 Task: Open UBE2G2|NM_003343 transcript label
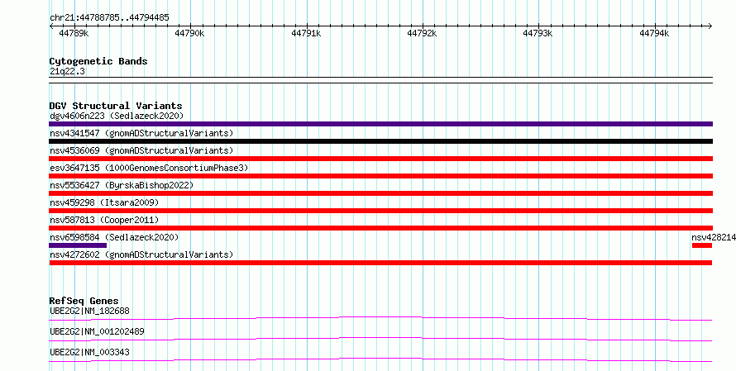pos(89,352)
